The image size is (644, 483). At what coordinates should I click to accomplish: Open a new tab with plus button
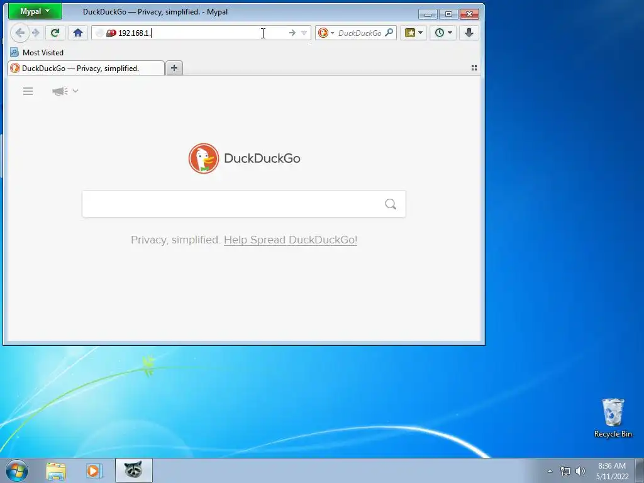pyautogui.click(x=174, y=68)
